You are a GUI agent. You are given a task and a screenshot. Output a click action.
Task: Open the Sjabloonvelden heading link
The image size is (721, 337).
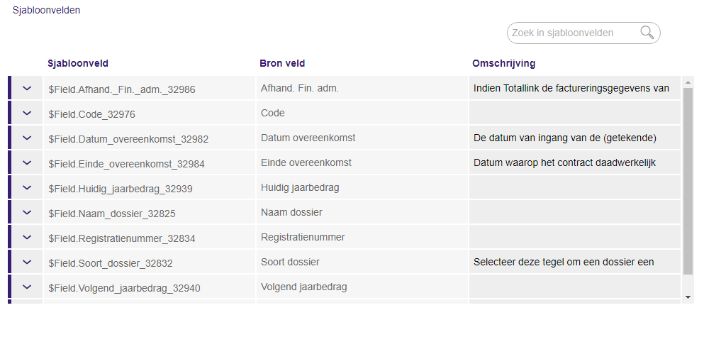47,10
